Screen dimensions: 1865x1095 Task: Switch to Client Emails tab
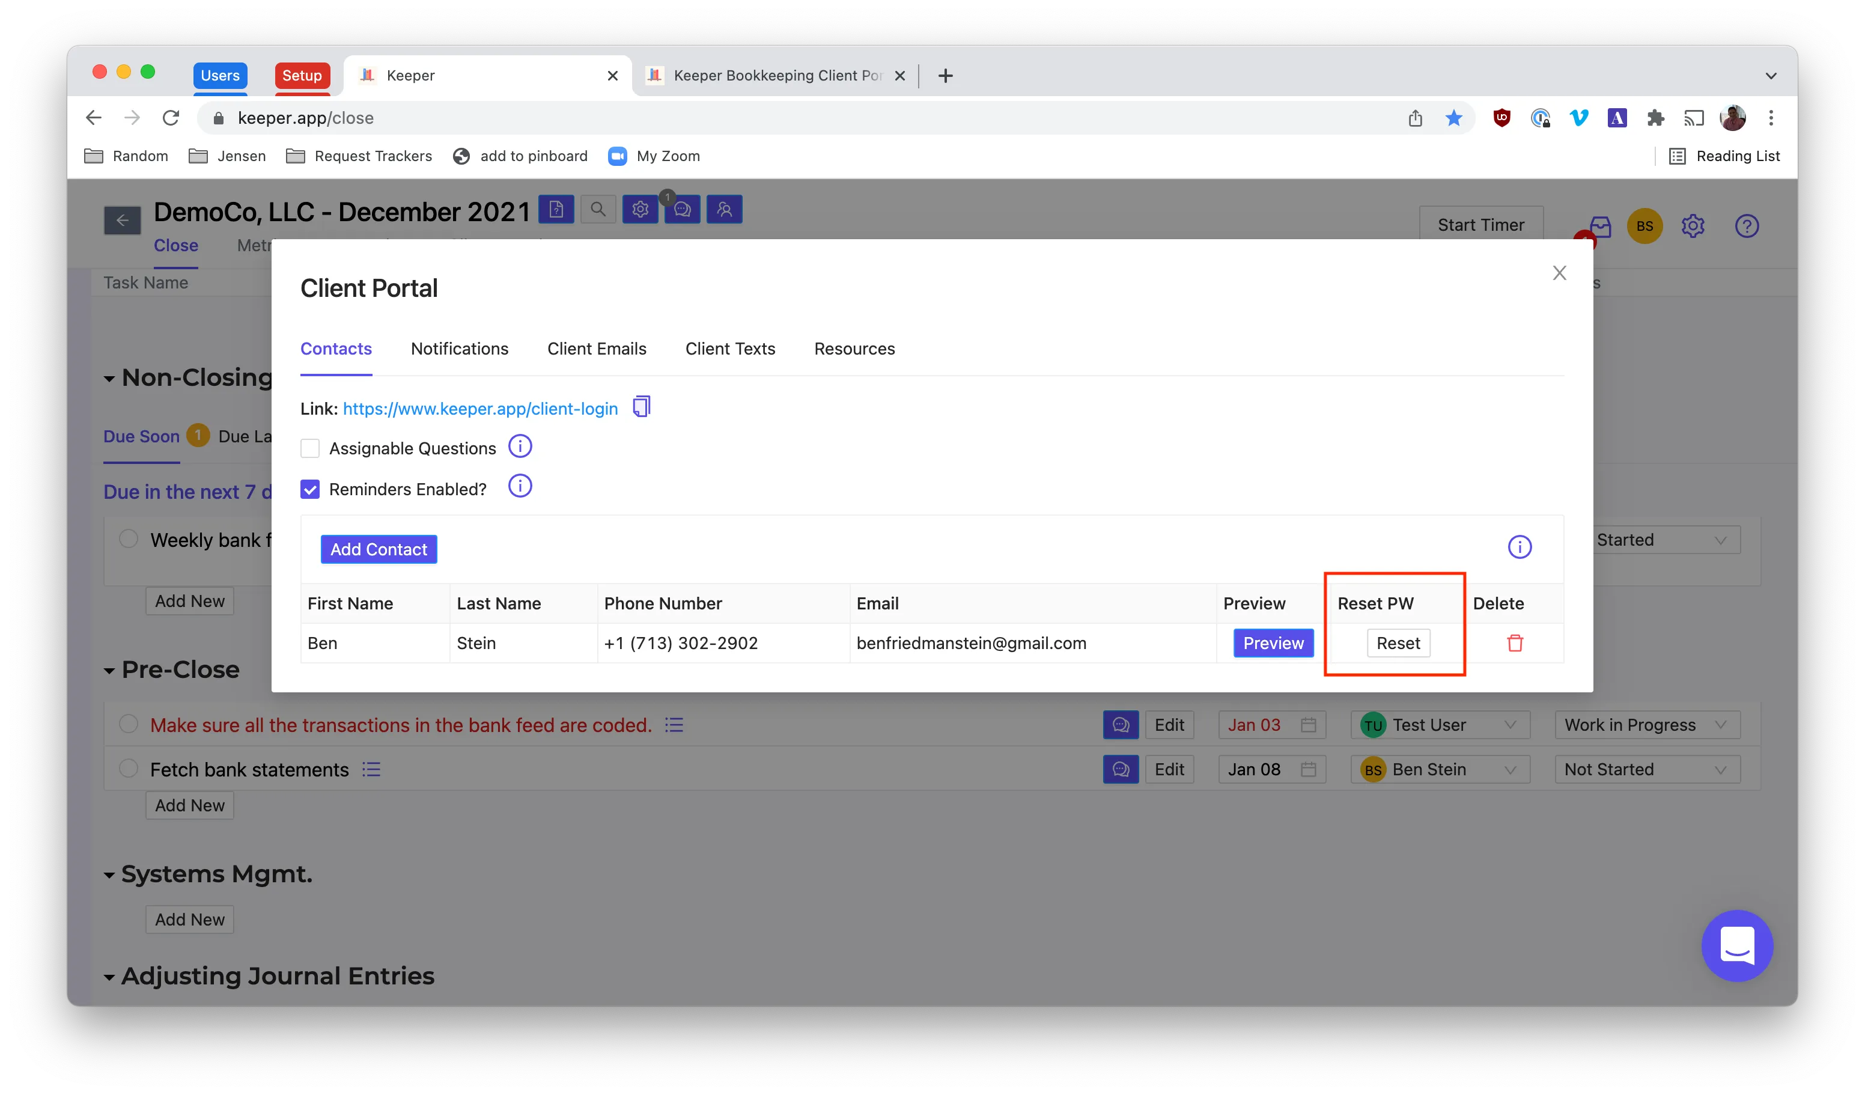pyautogui.click(x=597, y=349)
